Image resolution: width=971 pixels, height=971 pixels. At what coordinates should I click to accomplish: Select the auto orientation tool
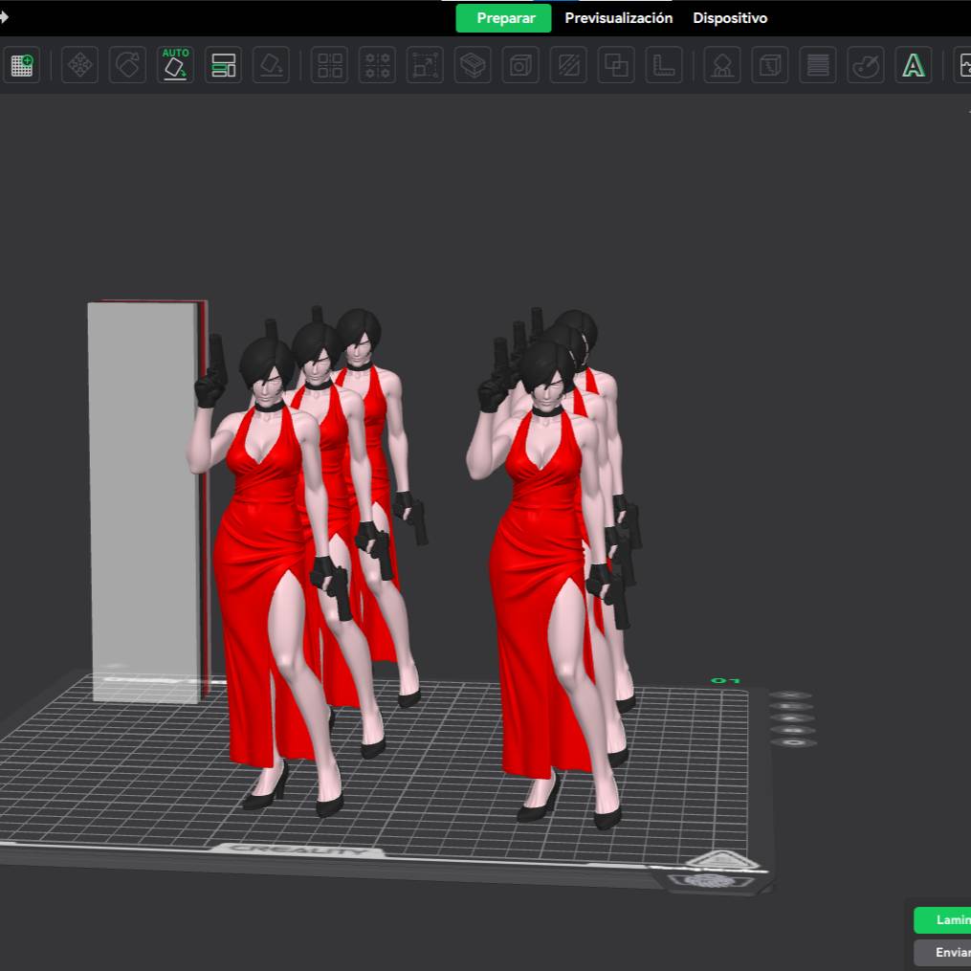click(x=127, y=65)
